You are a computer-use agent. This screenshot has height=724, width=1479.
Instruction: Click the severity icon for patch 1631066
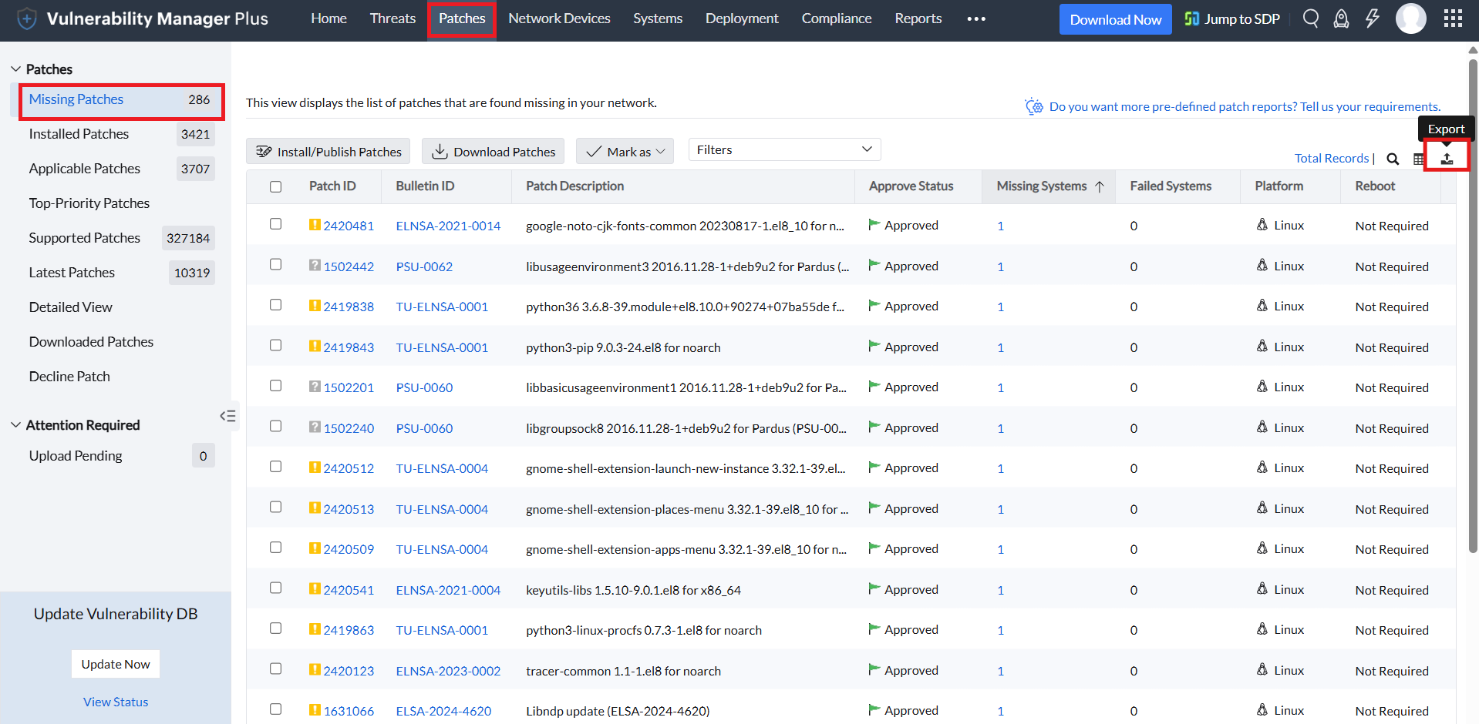pos(315,710)
